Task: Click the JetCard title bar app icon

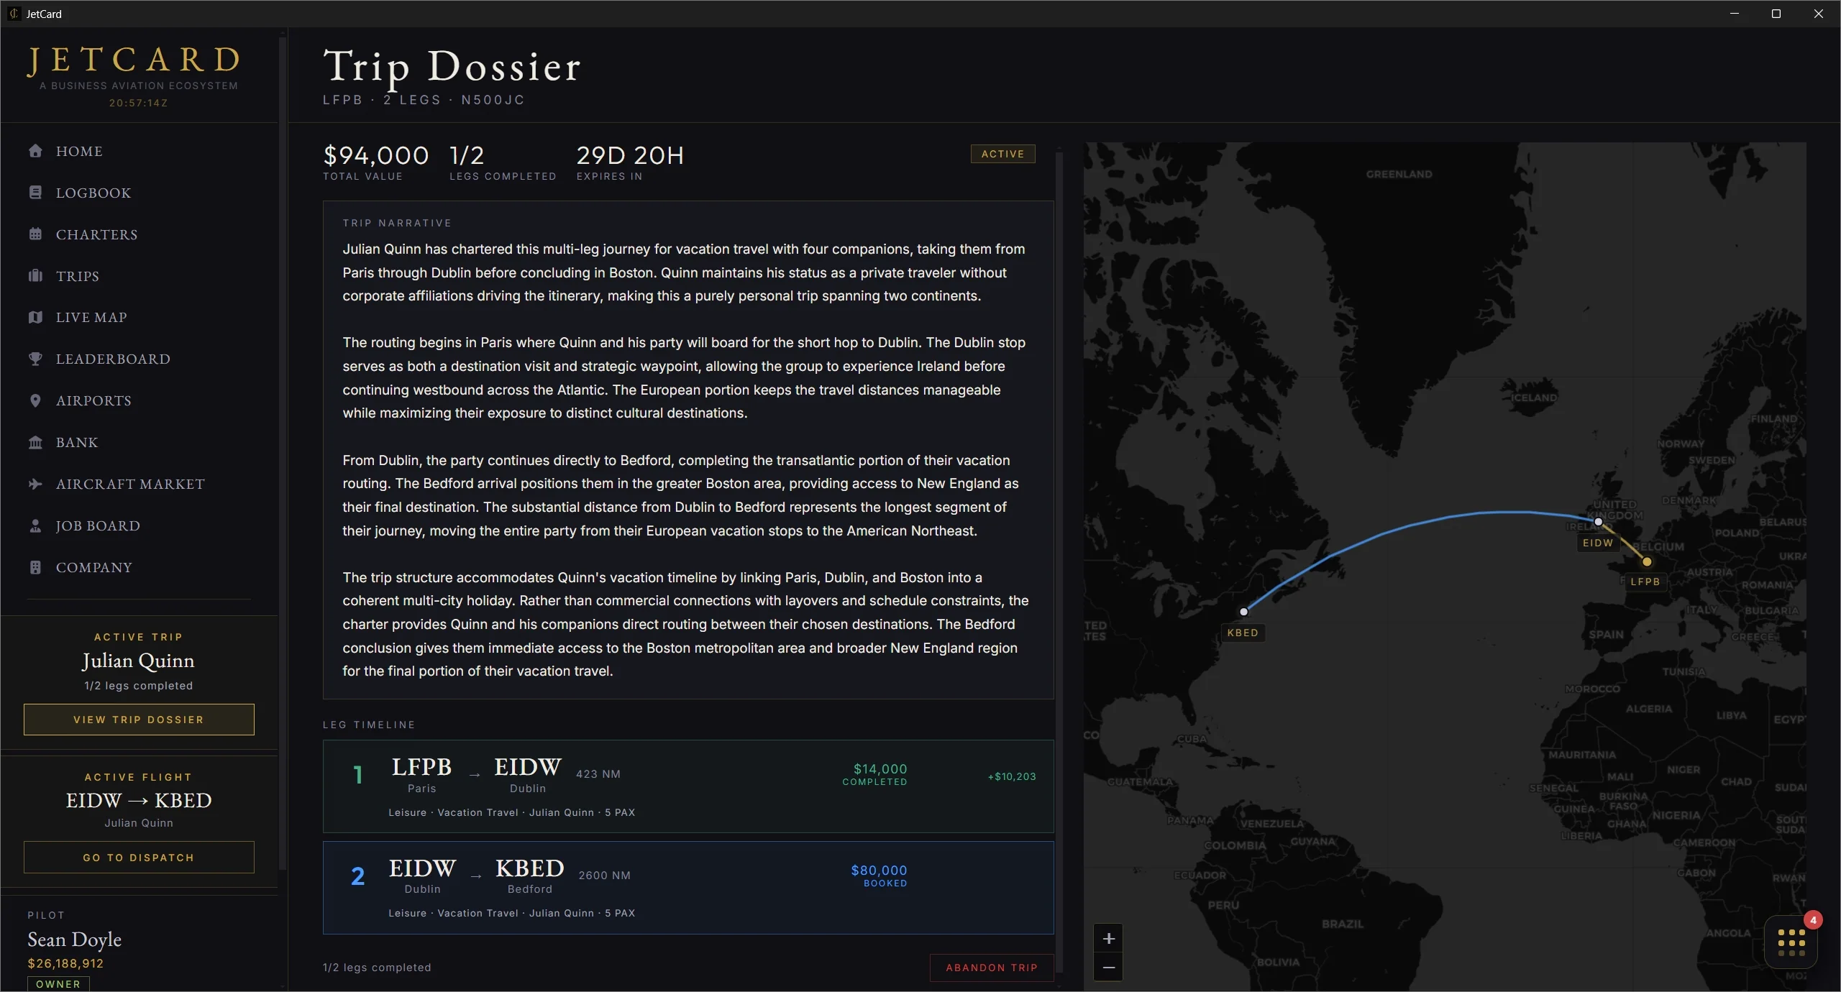Action: click(x=14, y=14)
